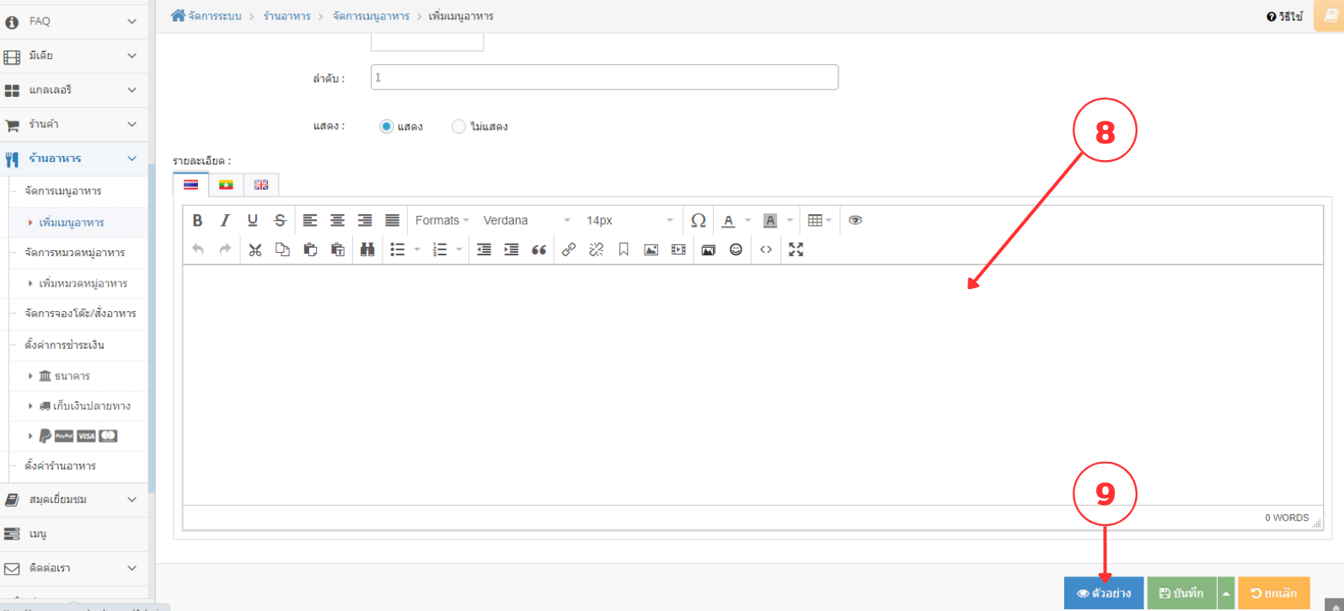
Task: Open the วิธีใช้ help link
Action: pos(1285,17)
